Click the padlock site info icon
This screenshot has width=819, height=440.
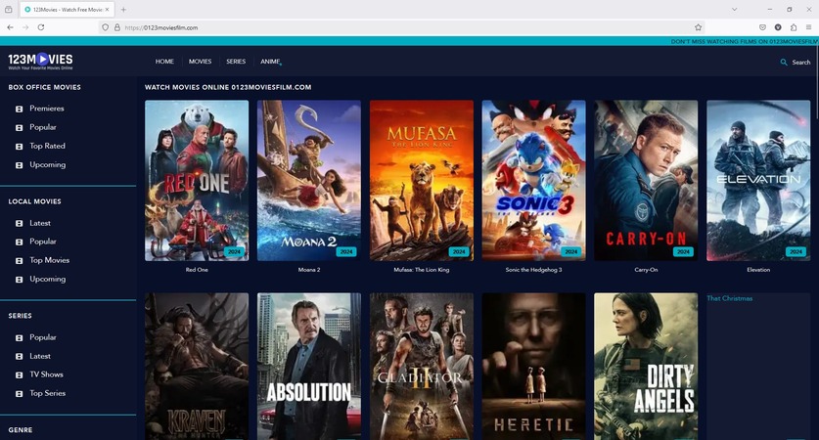pyautogui.click(x=117, y=27)
